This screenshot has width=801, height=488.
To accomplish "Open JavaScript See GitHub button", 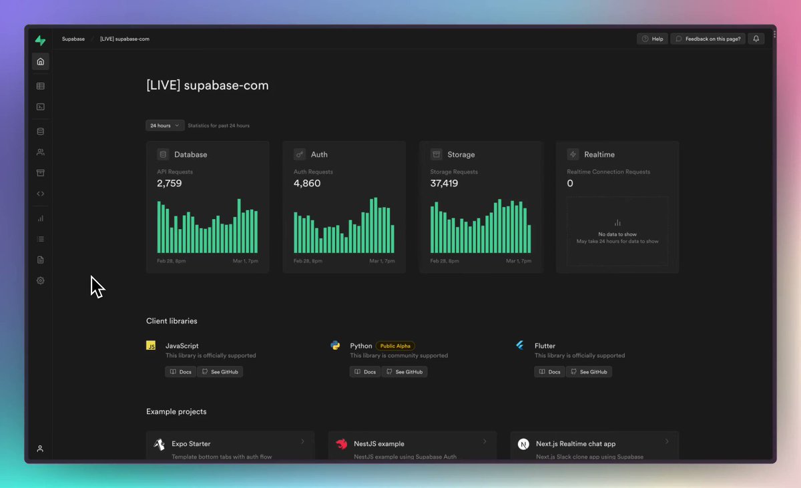I will pyautogui.click(x=220, y=372).
